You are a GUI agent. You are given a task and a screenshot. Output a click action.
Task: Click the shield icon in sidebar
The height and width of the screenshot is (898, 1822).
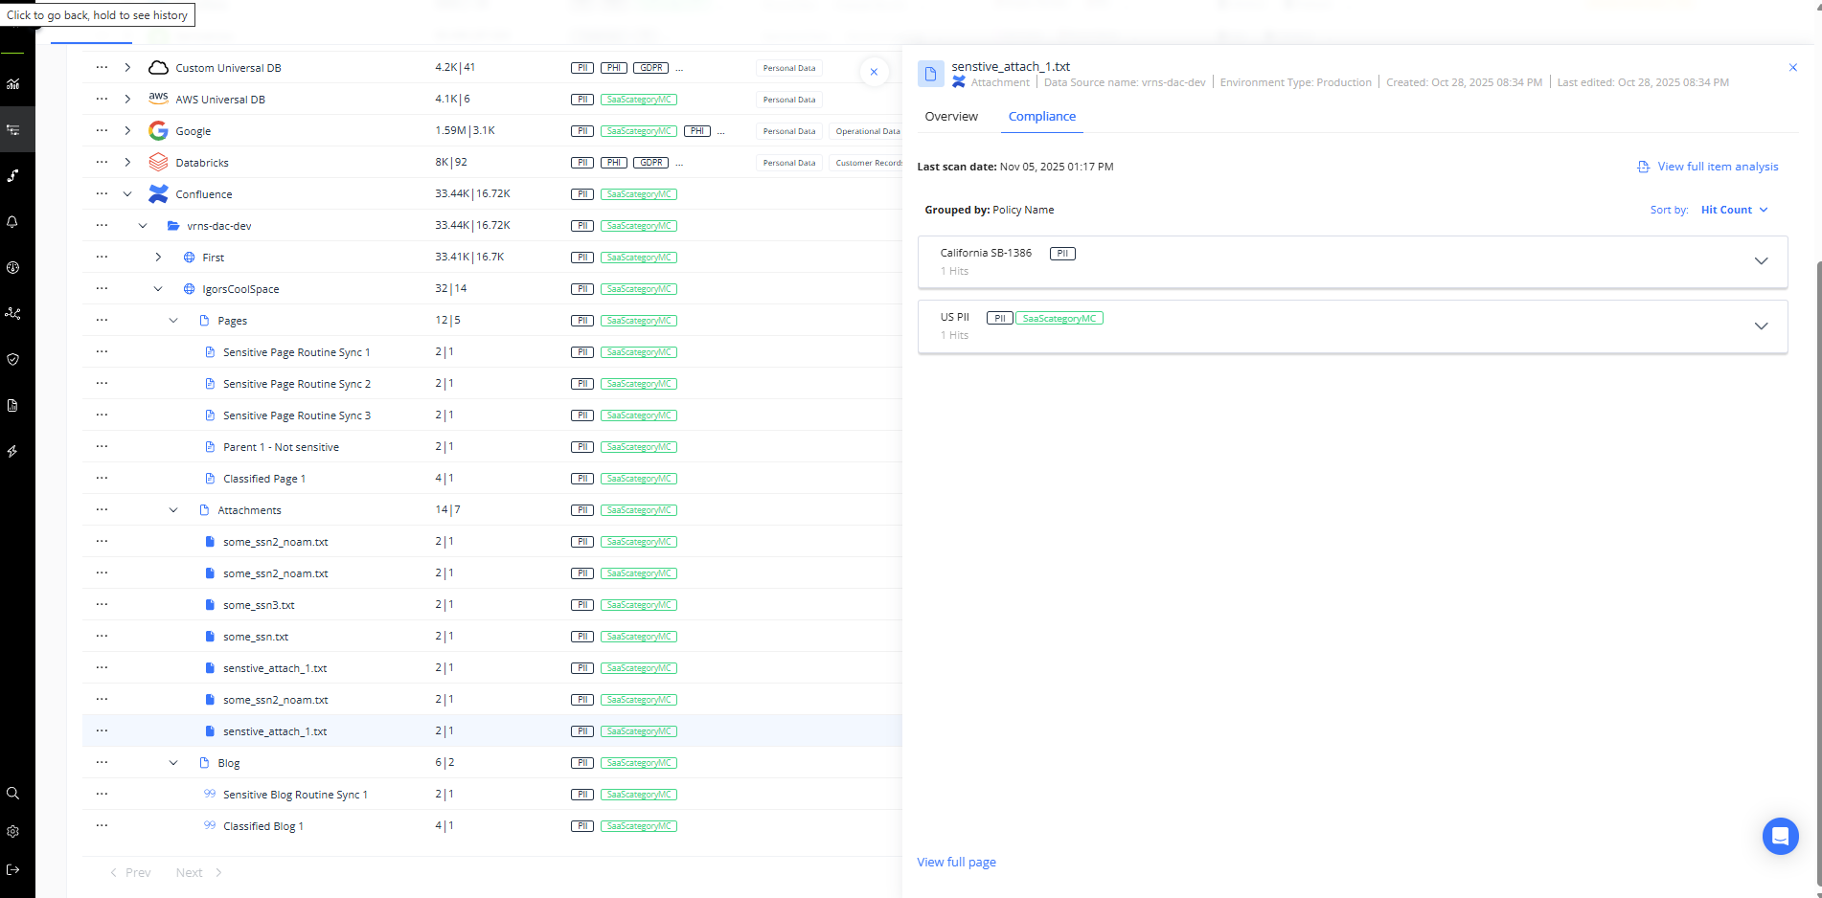(13, 359)
